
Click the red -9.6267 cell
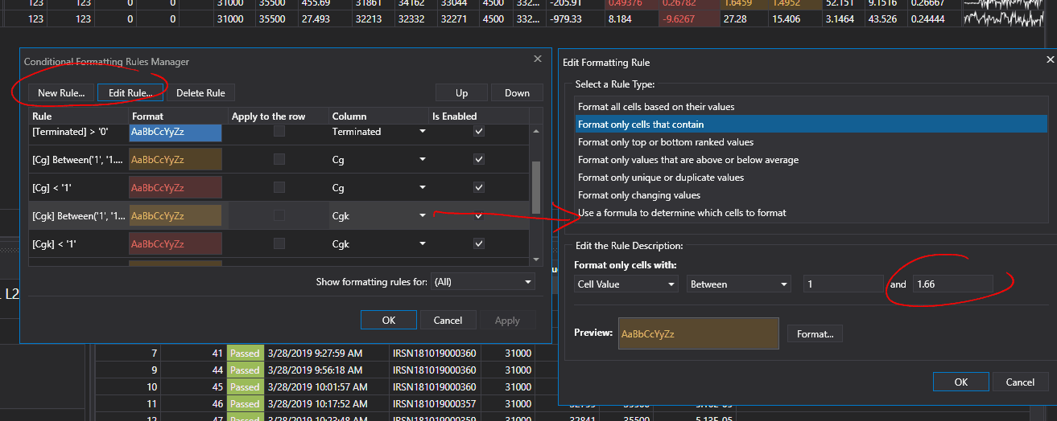(687, 18)
